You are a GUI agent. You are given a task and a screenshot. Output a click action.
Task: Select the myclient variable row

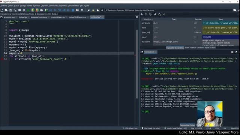tap(190, 42)
